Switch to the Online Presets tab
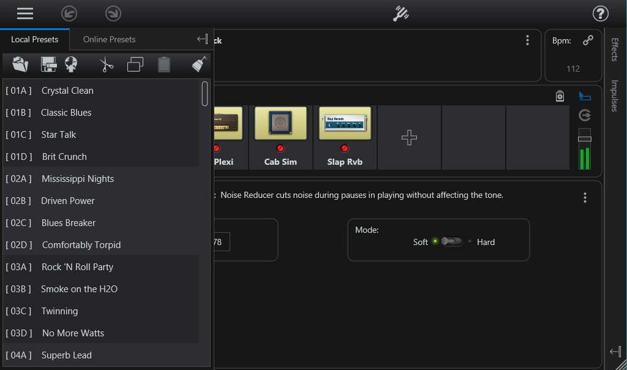Image resolution: width=627 pixels, height=370 pixels. 109,39
